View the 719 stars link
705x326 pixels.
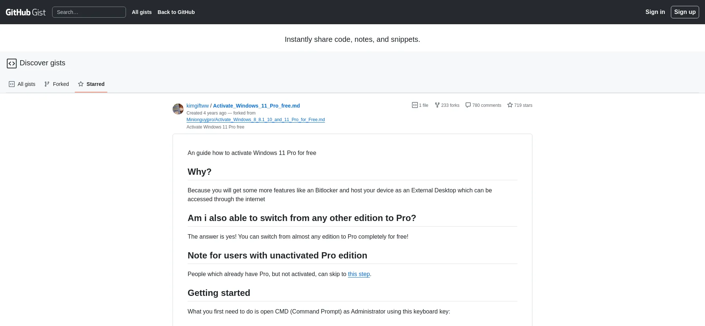point(520,105)
